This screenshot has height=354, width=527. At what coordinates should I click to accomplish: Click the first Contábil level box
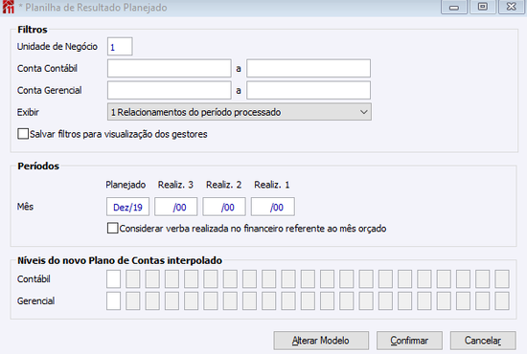tap(114, 279)
